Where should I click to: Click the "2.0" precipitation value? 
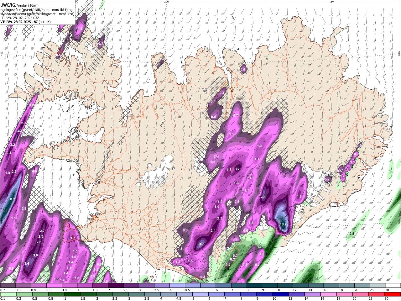click(220, 201)
